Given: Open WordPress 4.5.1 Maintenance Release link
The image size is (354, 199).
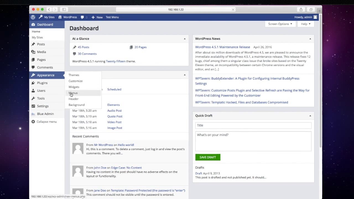Looking at the screenshot, I should point(223,47).
